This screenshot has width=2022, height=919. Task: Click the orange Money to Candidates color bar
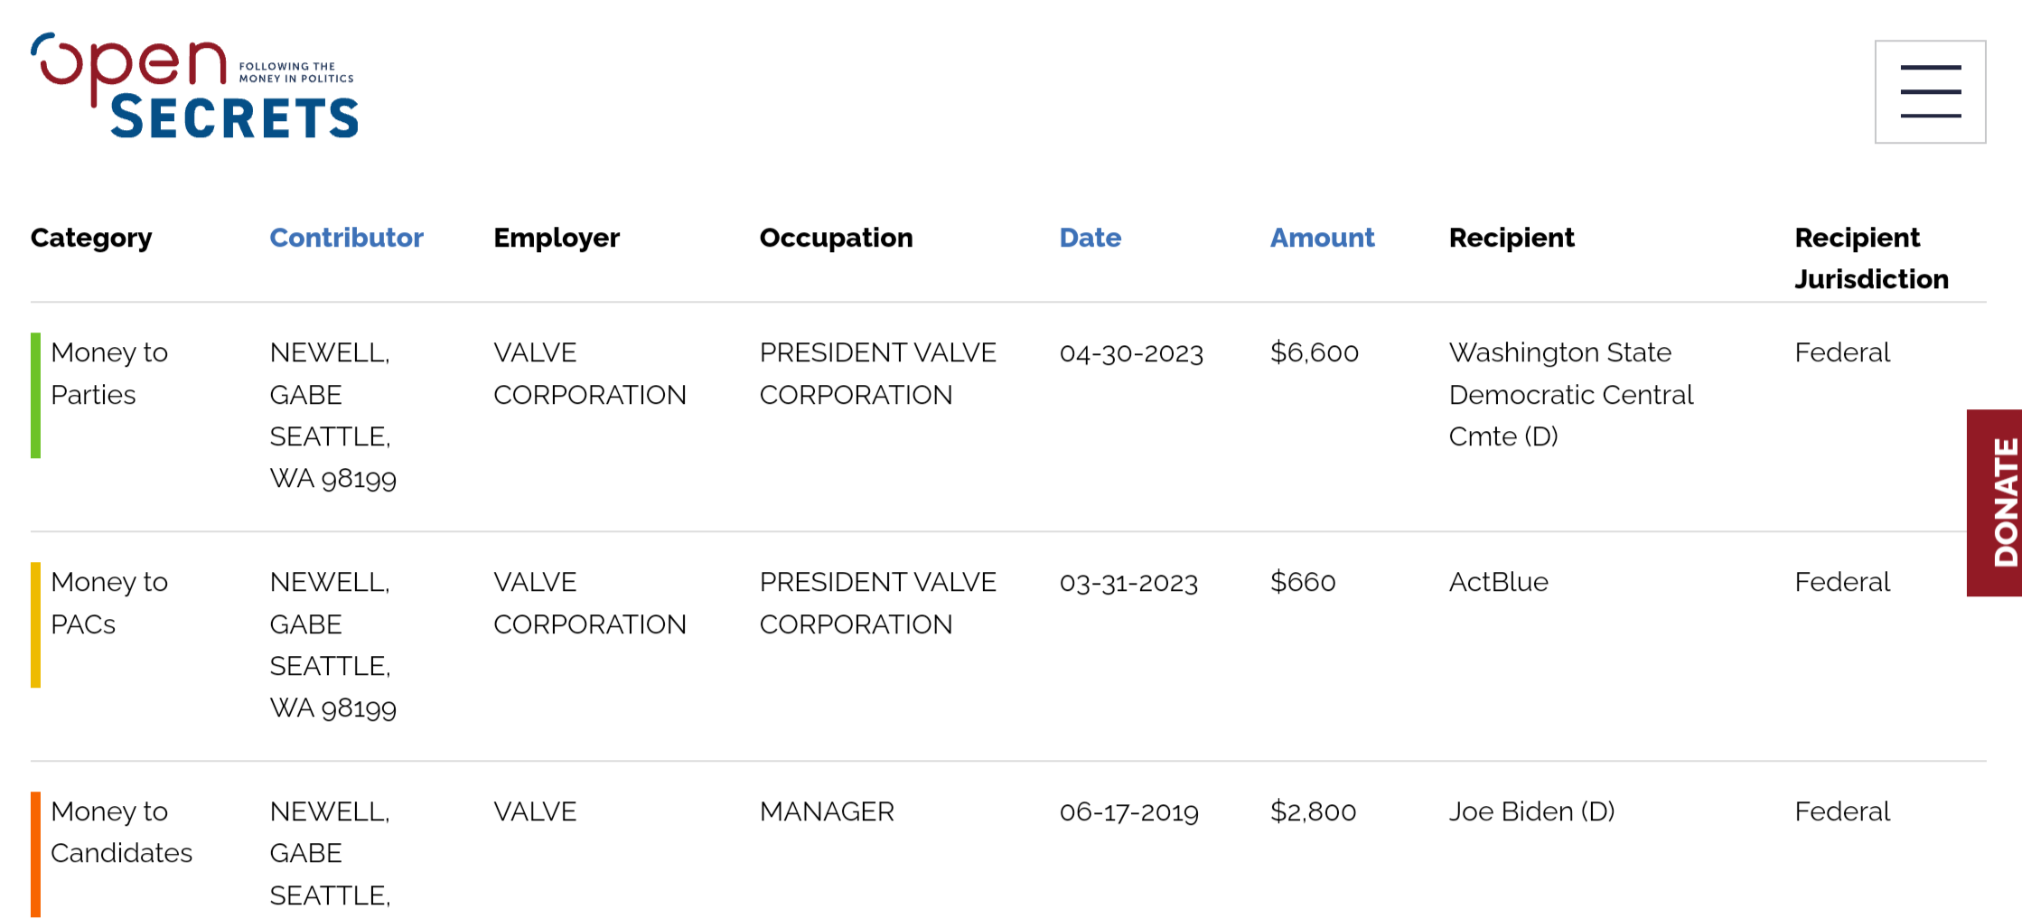coord(36,854)
